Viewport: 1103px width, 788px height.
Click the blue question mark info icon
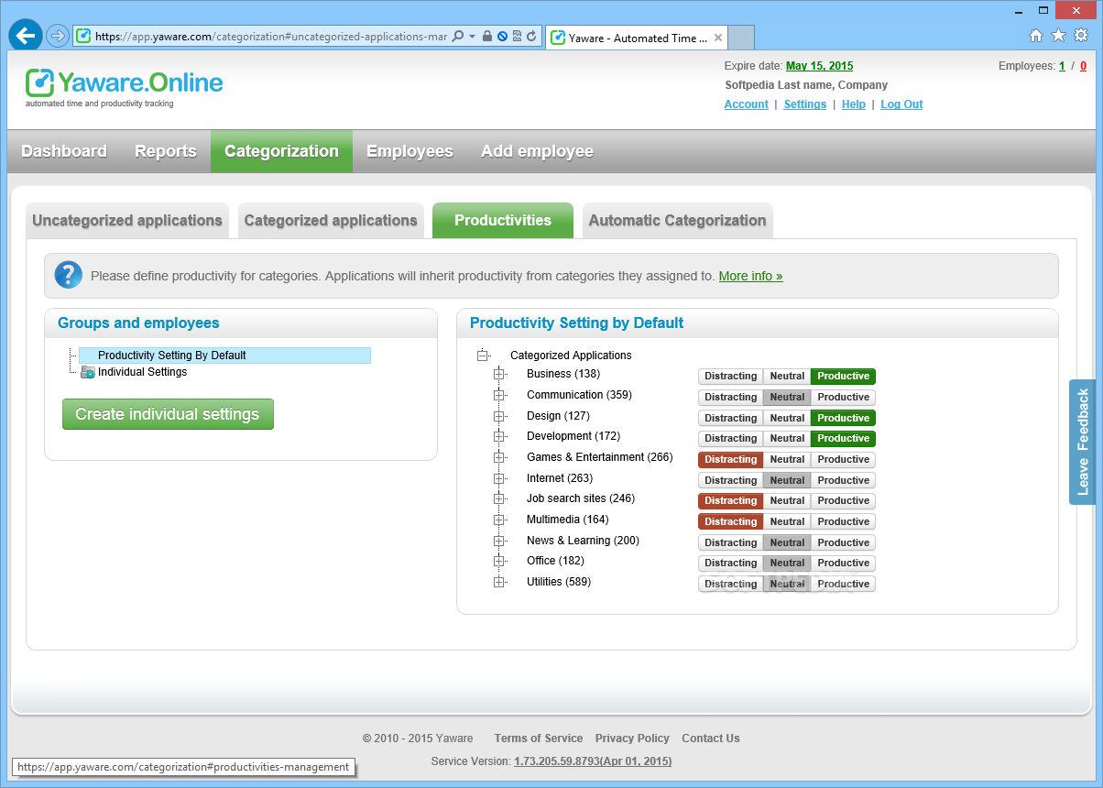(x=68, y=275)
